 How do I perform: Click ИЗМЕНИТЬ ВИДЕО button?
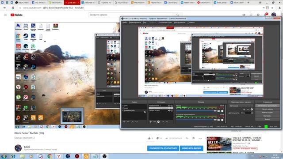(191, 148)
